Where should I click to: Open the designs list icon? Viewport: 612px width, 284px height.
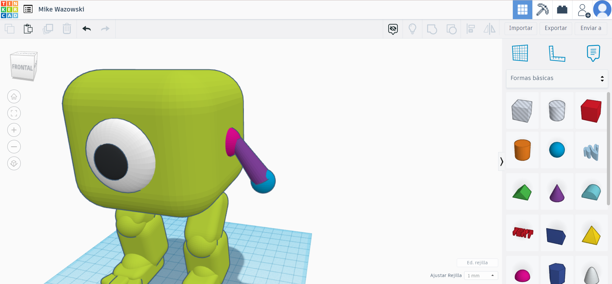(x=28, y=9)
